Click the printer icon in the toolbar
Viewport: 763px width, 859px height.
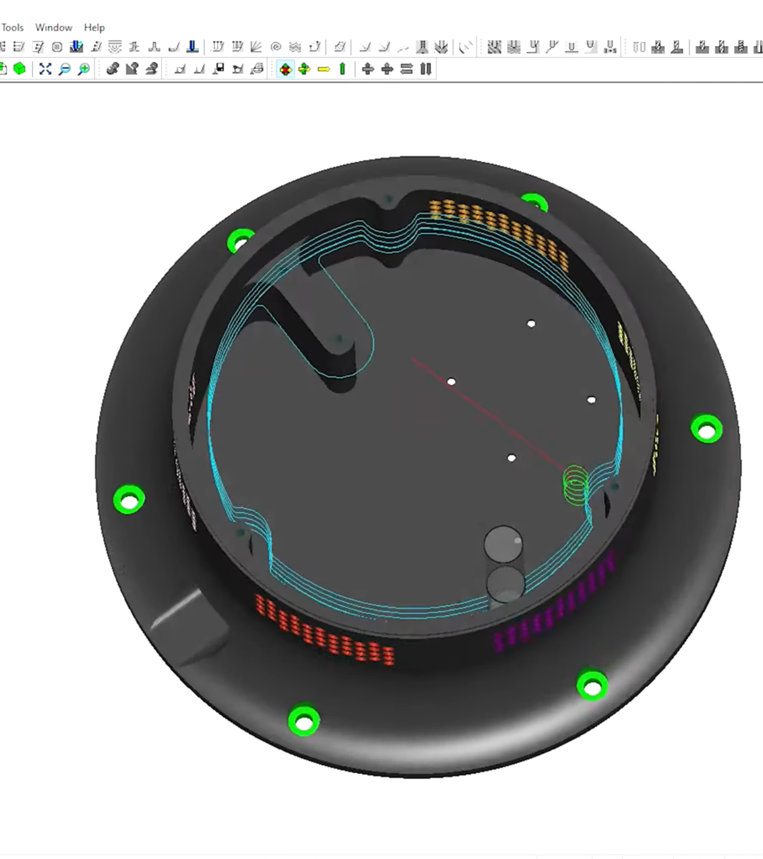(257, 69)
